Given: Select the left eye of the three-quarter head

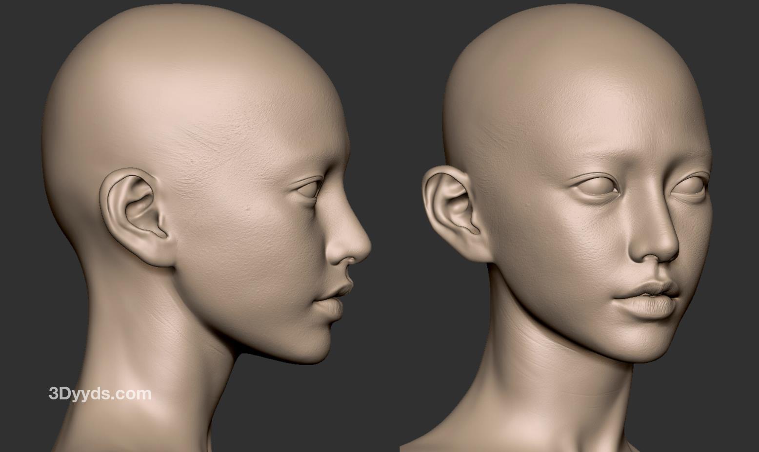Looking at the screenshot, I should click(596, 188).
